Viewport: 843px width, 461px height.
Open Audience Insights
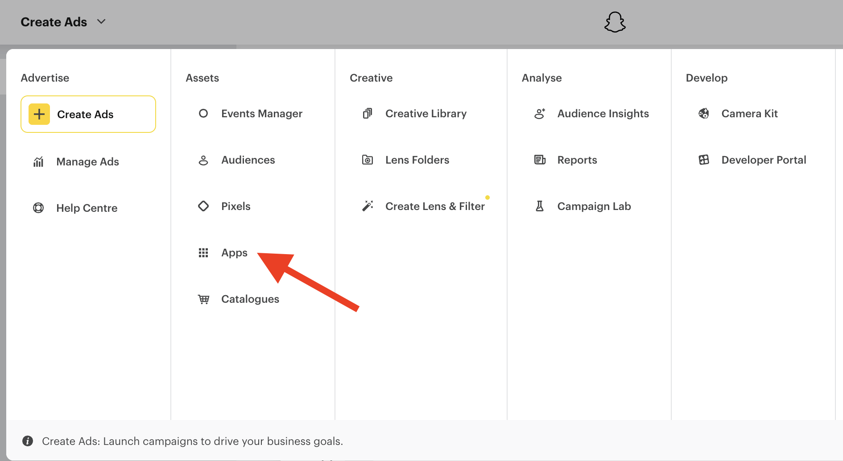[603, 114]
